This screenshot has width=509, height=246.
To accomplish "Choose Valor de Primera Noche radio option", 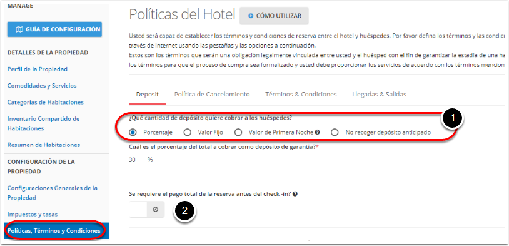I will coord(238,132).
